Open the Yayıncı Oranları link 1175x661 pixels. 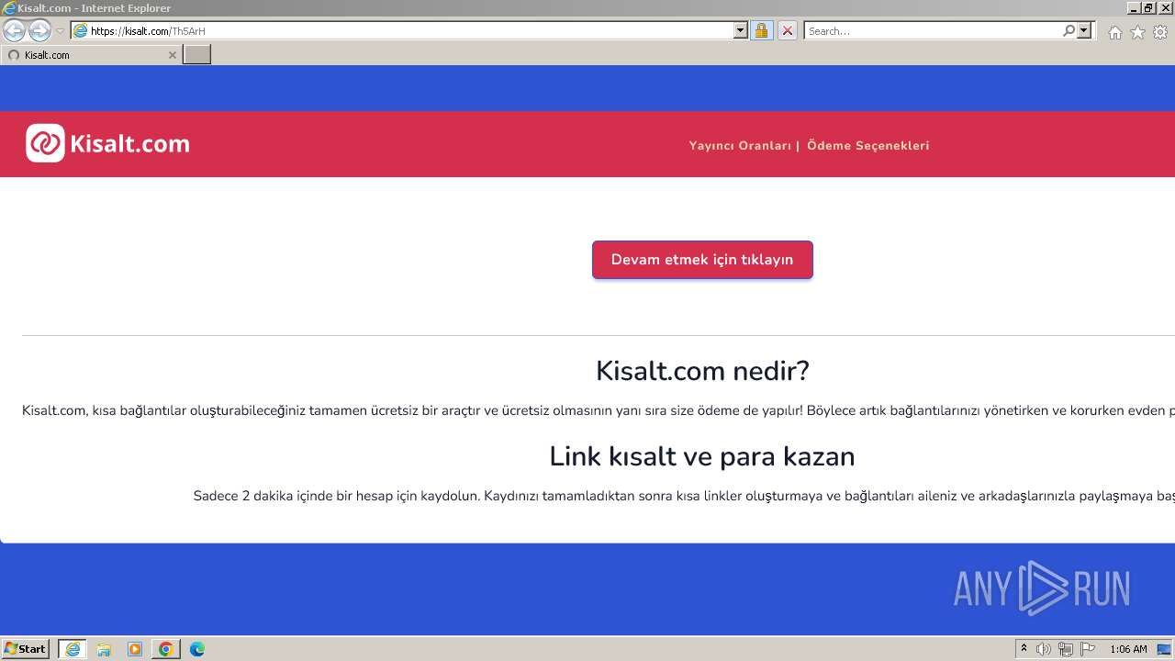(740, 145)
